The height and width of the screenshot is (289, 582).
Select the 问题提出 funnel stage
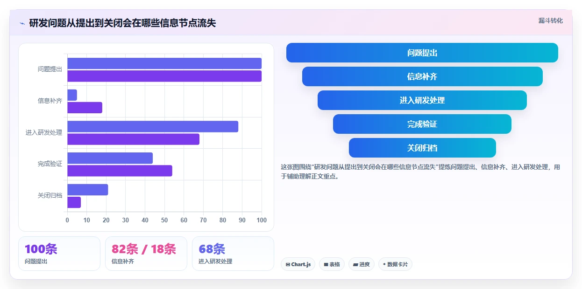coord(422,53)
